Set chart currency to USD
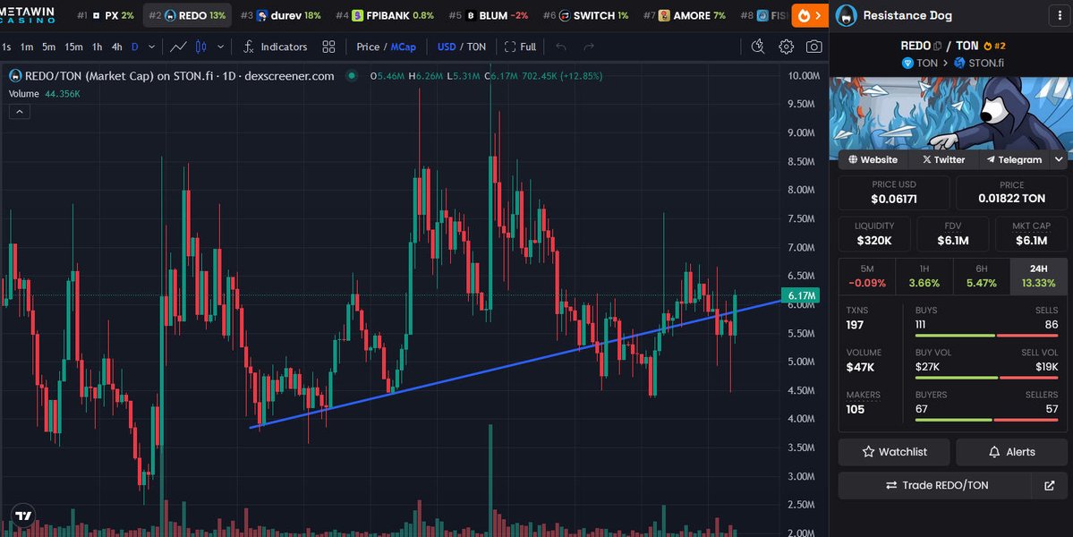The height and width of the screenshot is (537, 1073). pos(447,47)
